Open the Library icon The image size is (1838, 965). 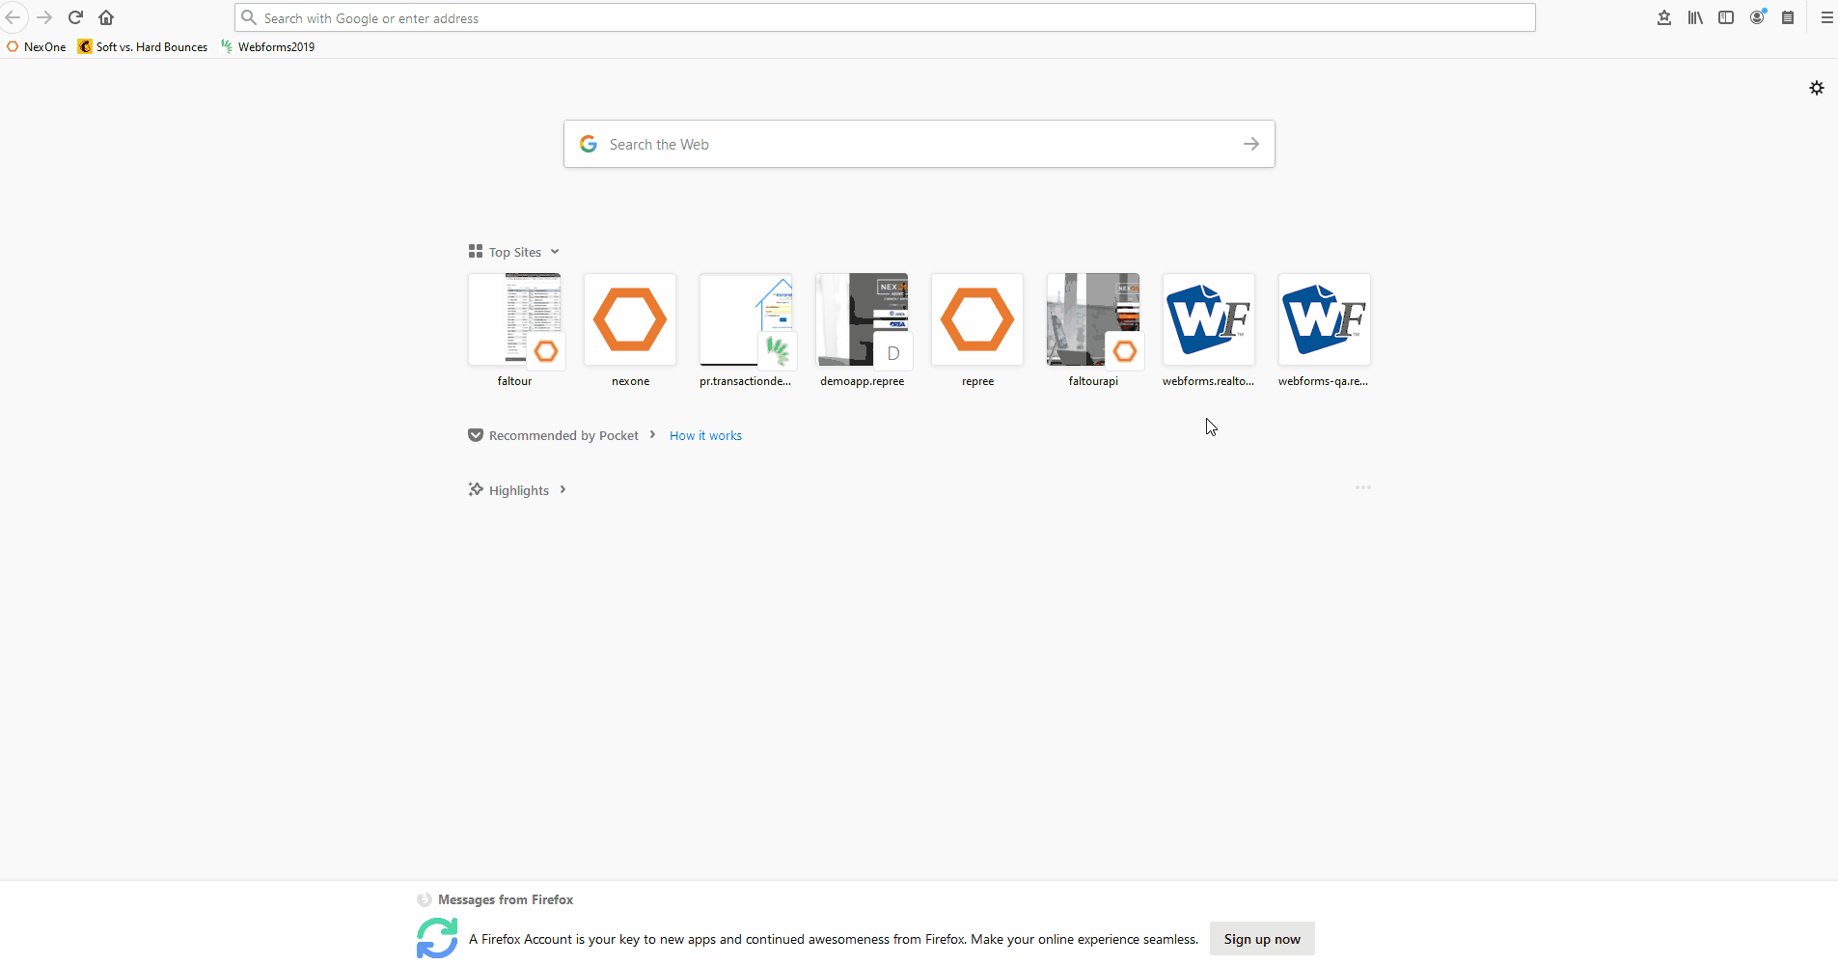pos(1695,17)
